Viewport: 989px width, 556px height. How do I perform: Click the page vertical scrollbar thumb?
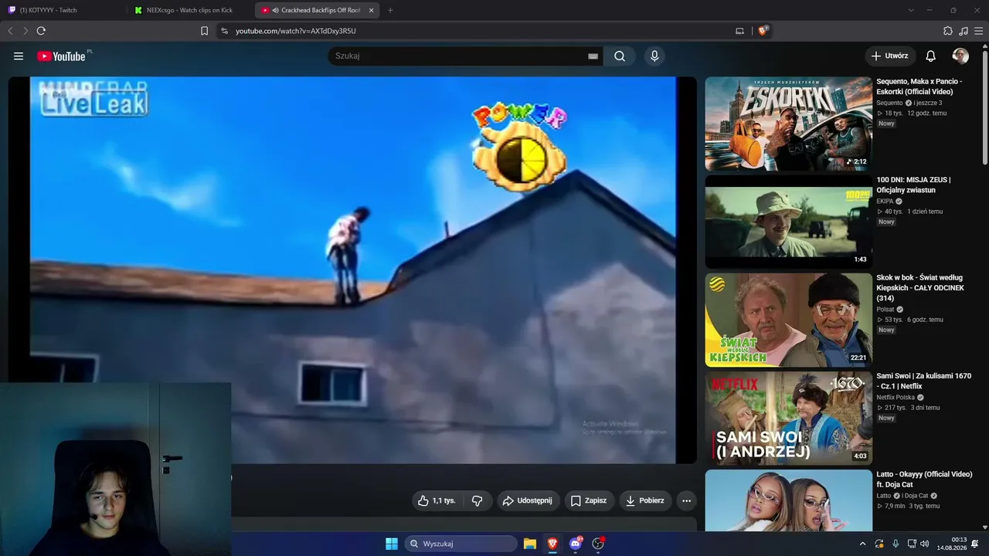(x=984, y=108)
